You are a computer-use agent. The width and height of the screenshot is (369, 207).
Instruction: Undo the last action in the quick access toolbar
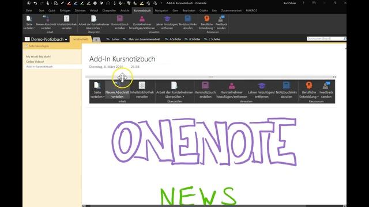pos(35,3)
